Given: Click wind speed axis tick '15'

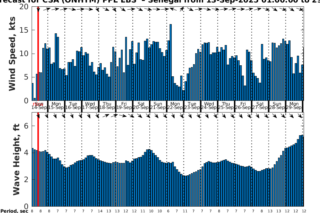Looking at the screenshot, I should 24,30.
